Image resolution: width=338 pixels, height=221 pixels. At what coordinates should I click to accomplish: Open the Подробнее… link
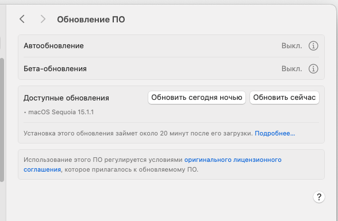pos(275,133)
